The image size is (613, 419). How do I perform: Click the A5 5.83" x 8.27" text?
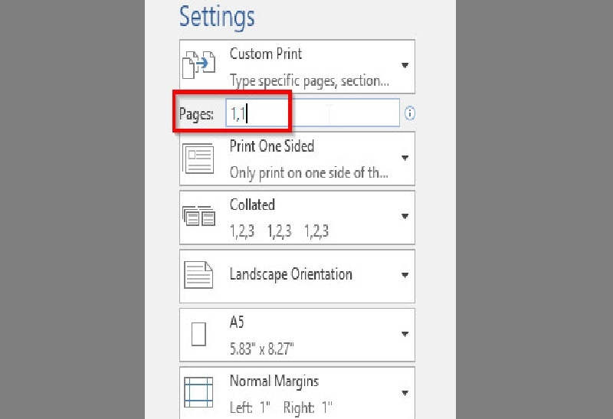pos(261,350)
